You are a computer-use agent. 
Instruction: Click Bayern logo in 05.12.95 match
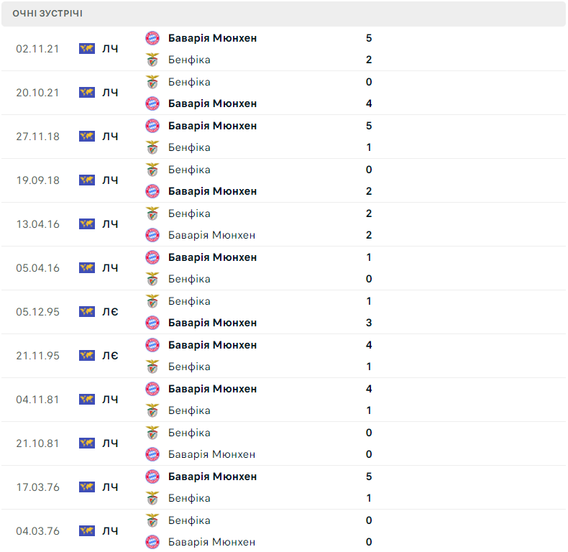(x=152, y=323)
